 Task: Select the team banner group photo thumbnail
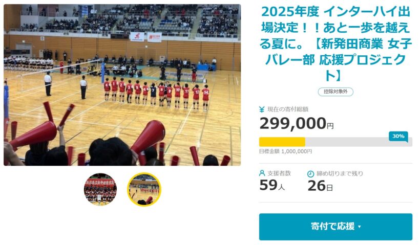100,189
